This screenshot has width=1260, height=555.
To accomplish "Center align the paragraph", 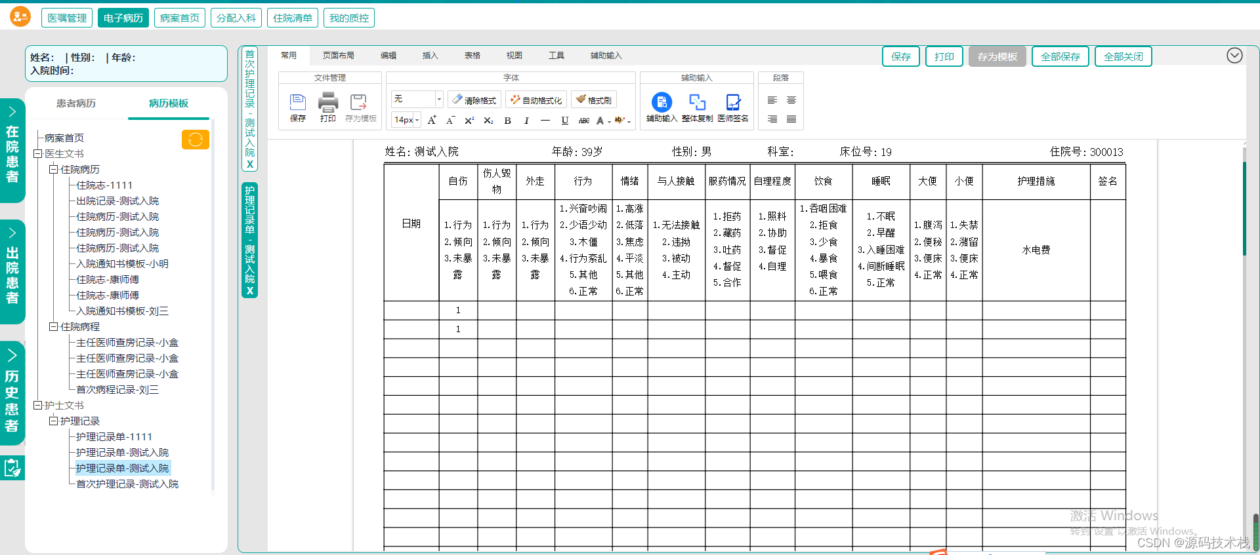I will 791,100.
